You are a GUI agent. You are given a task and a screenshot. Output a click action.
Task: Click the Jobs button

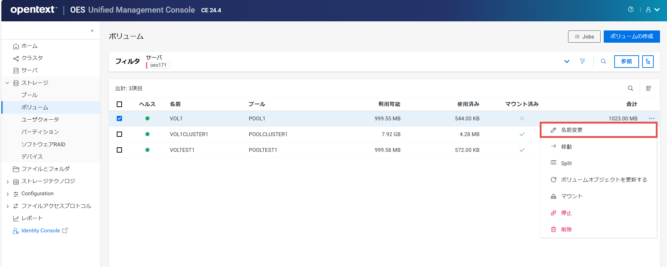[584, 37]
